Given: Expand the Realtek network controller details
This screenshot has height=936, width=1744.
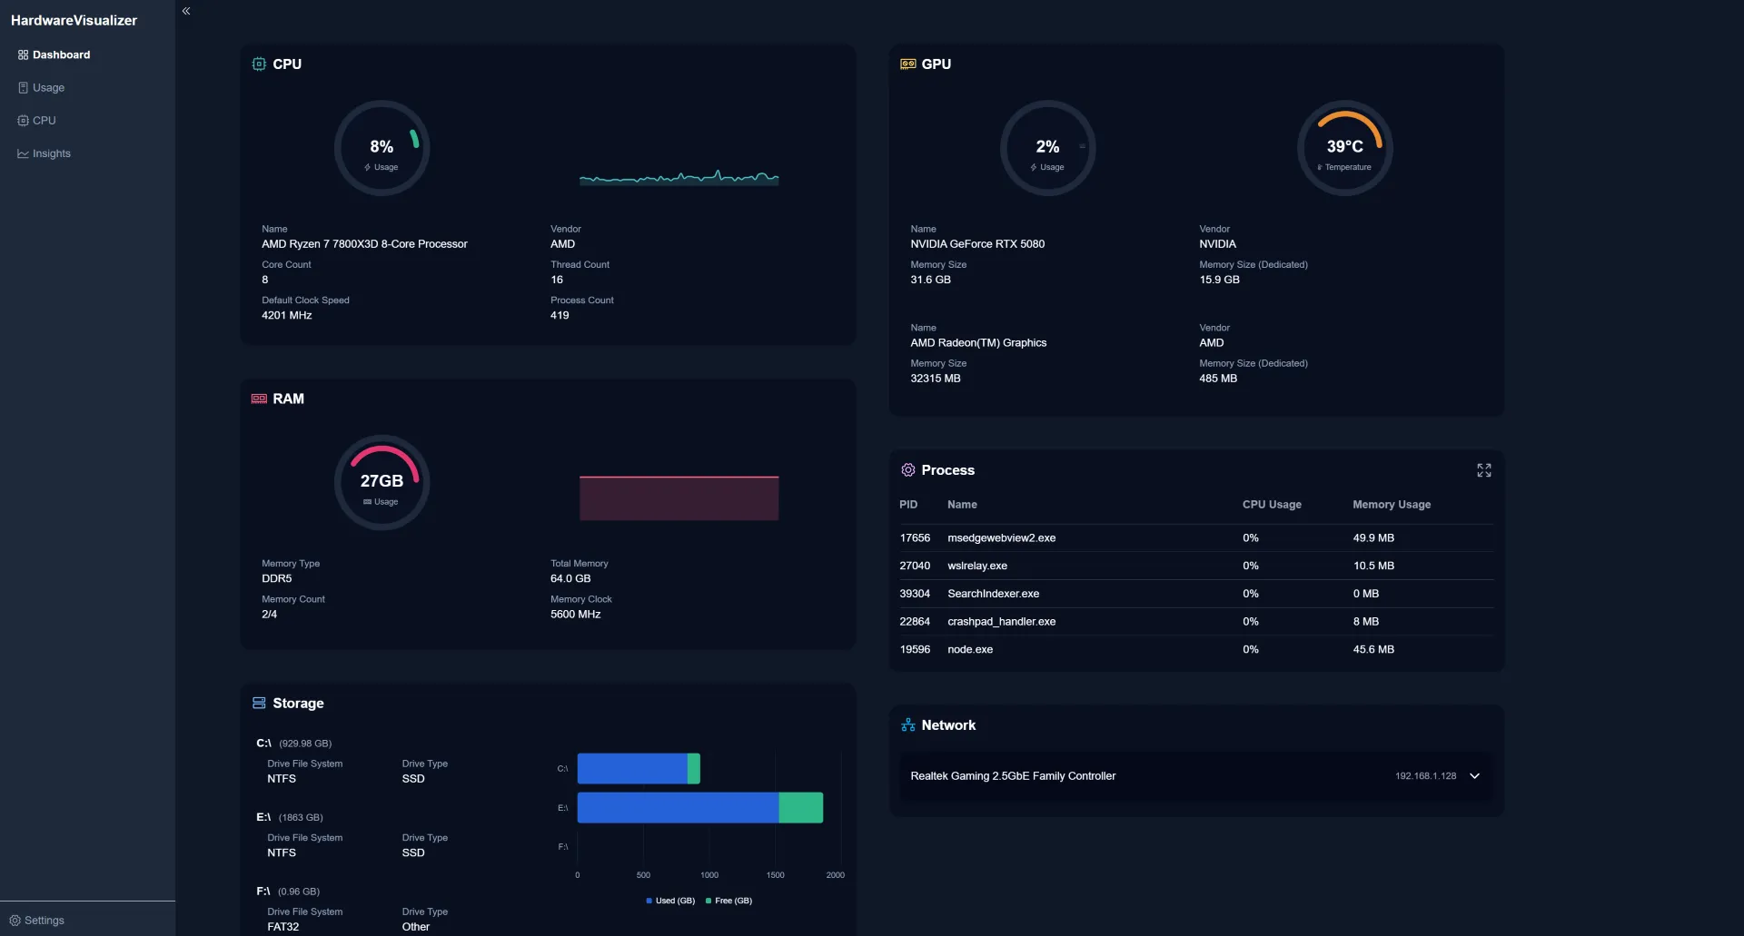Looking at the screenshot, I should click(1473, 776).
